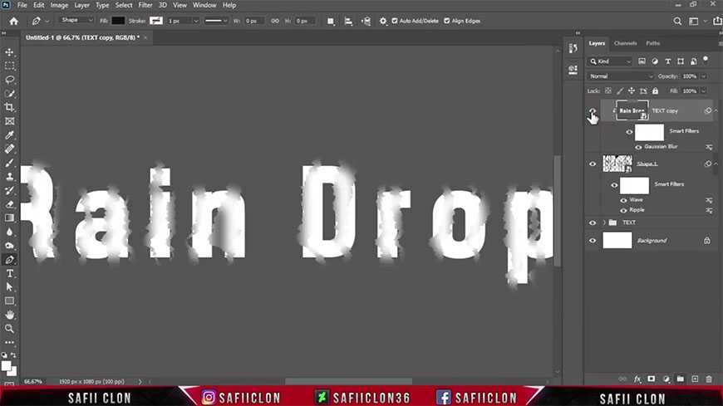
Task: Select the Crop tool
Action: tap(10, 107)
